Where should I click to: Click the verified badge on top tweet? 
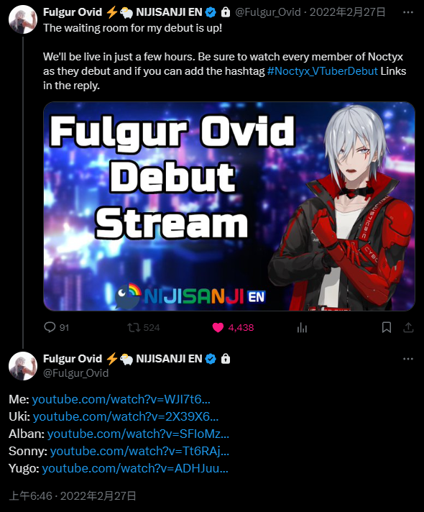coord(211,12)
